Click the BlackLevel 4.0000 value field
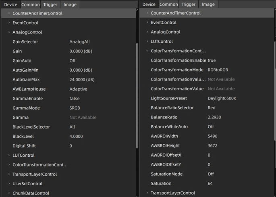 coord(76,137)
